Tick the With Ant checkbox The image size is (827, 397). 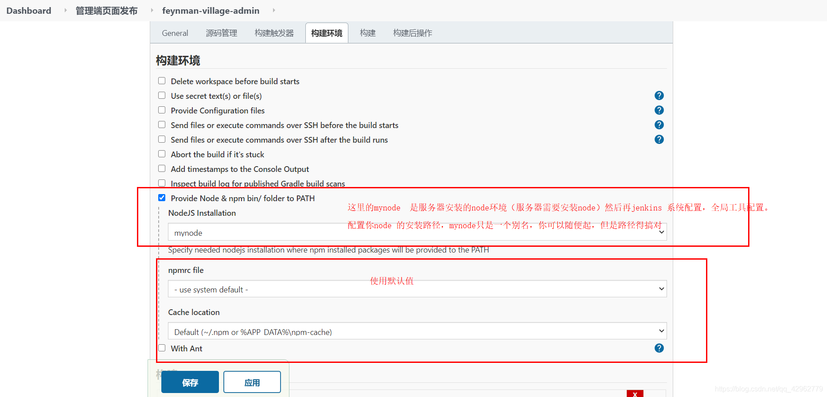(x=162, y=348)
